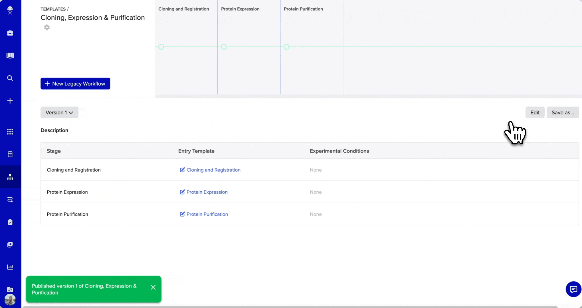Open the Create new (+) icon in sidebar
The image size is (582, 308).
tap(10, 100)
